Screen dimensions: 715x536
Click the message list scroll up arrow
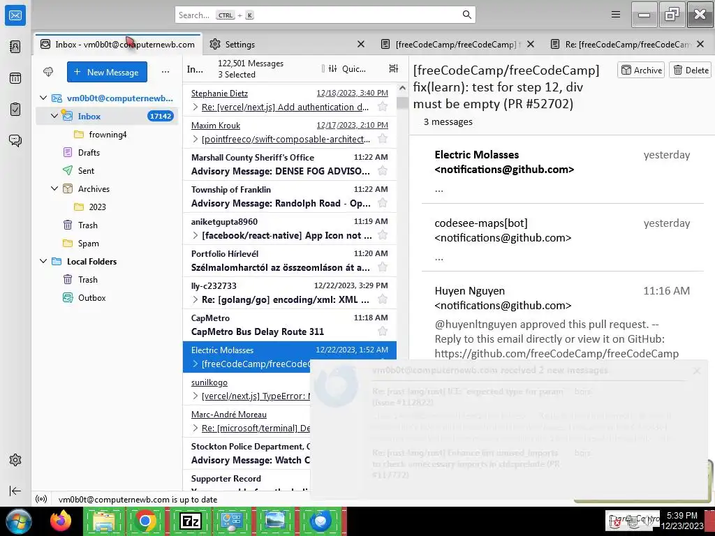pyautogui.click(x=402, y=89)
